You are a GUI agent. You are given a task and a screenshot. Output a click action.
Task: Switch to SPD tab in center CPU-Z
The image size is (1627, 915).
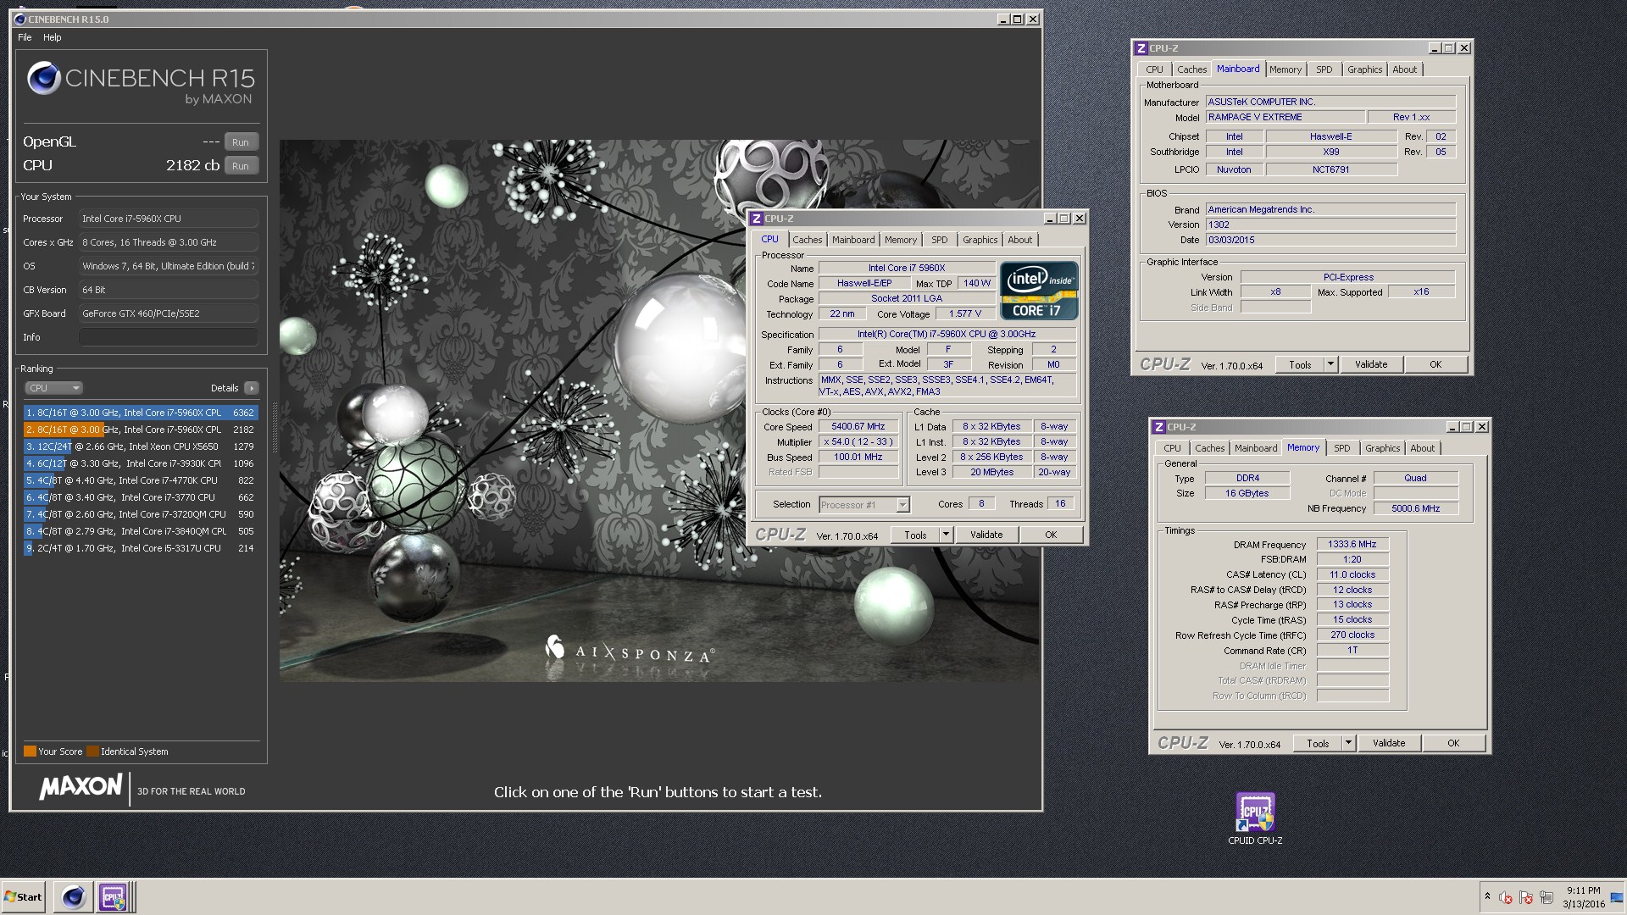pos(939,240)
